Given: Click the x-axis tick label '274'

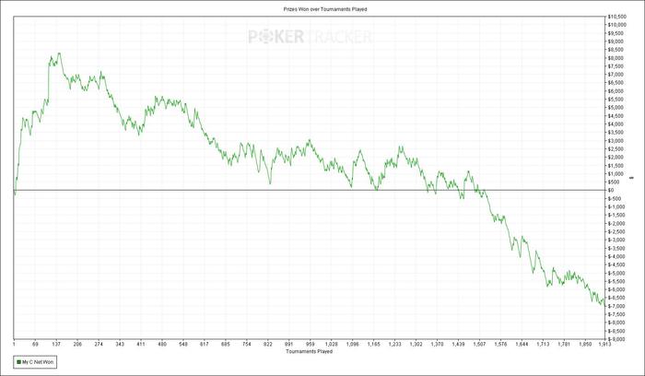Looking at the screenshot, I should [99, 344].
